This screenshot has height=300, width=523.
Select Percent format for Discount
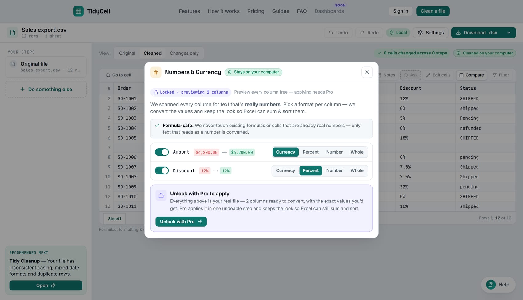[311, 170]
